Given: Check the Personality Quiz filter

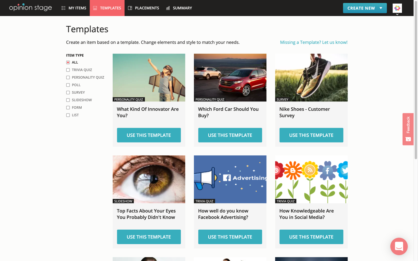Looking at the screenshot, I should pos(68,77).
